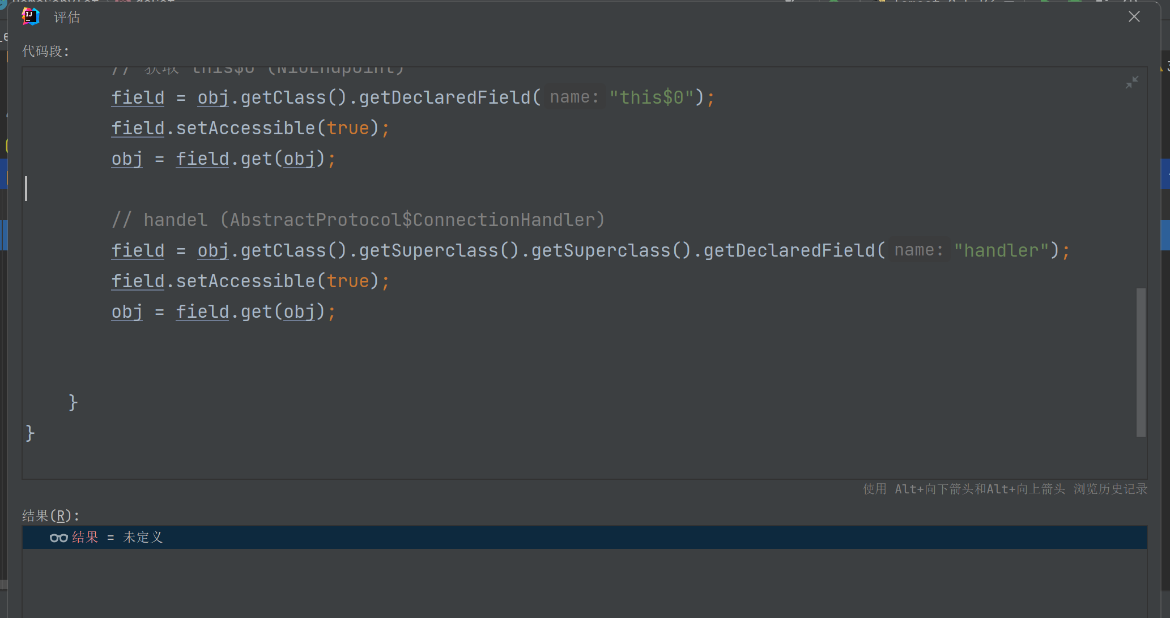The width and height of the screenshot is (1170, 618).
Task: Click the indented inner closing brace
Action: coord(73,403)
